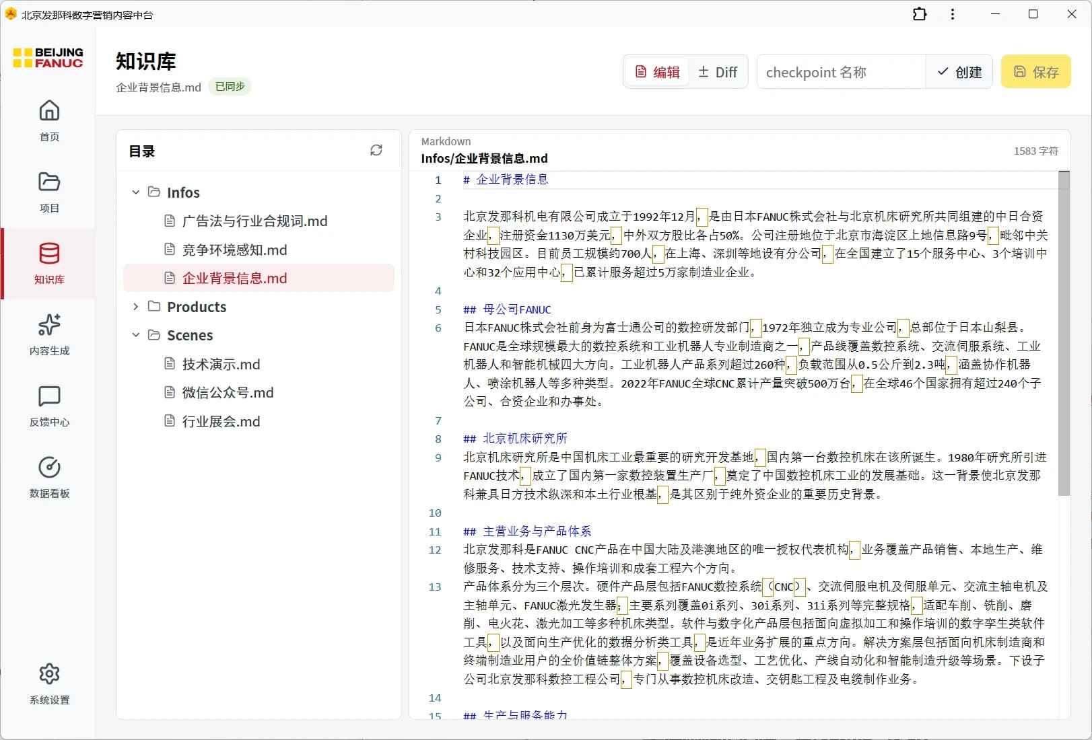
Task: Click file icon beside 行业展会.md
Action: pos(170,420)
